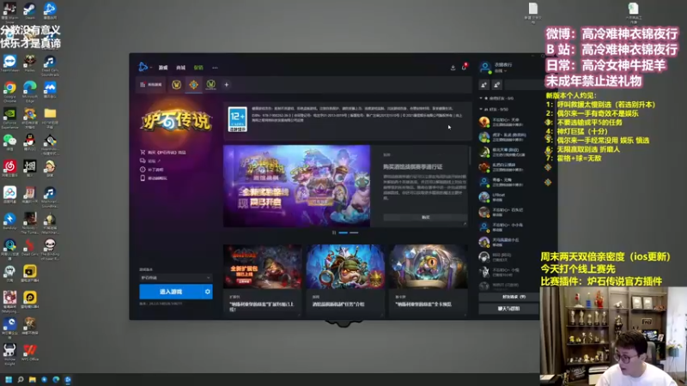This screenshot has height=386, width=687.
Task: Open the notifications bell with red badge
Action: click(464, 67)
